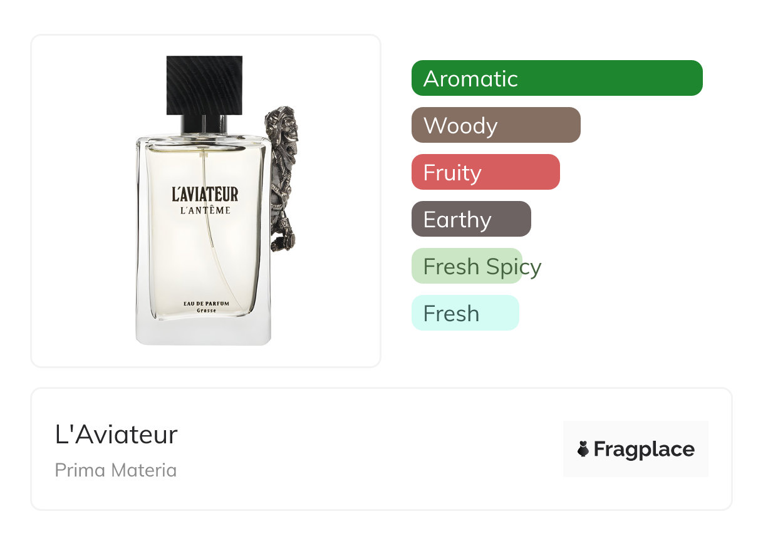The image size is (763, 541).
Task: Click the Eau de Parfum Grasse label
Action: tap(206, 307)
